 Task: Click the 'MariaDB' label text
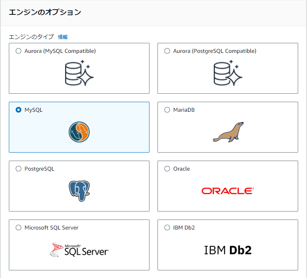coord(184,110)
